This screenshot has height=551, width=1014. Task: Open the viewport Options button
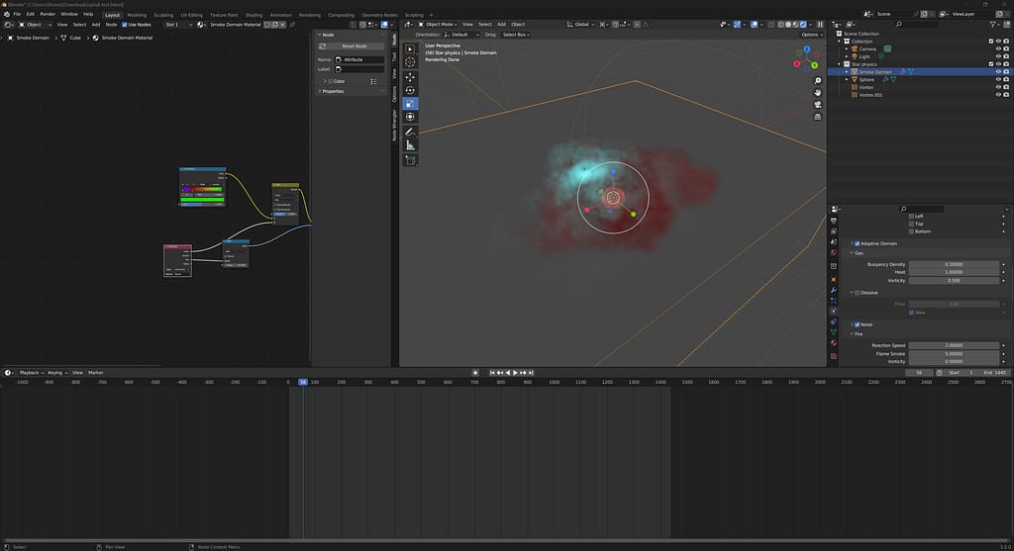tap(812, 35)
